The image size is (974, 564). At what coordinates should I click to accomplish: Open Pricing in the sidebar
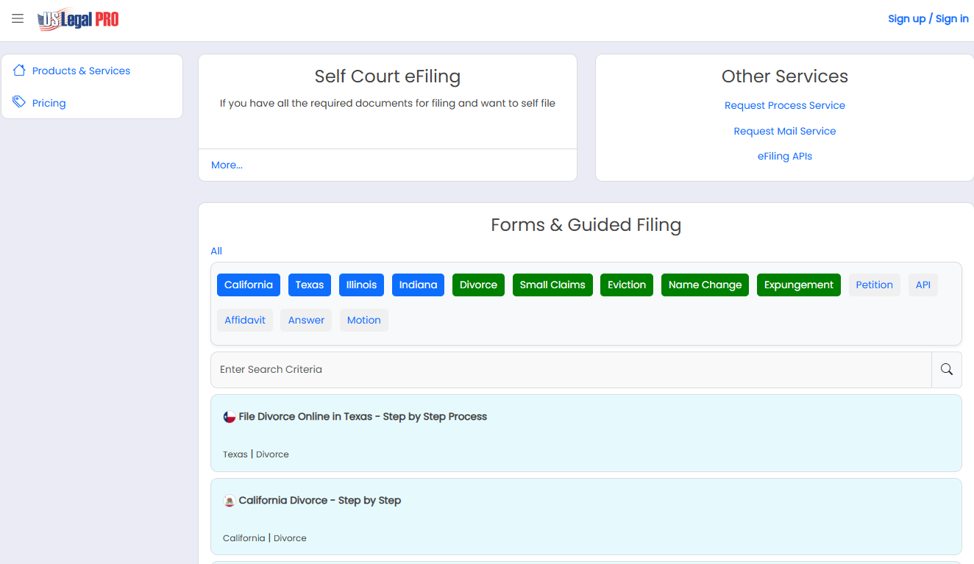point(49,103)
